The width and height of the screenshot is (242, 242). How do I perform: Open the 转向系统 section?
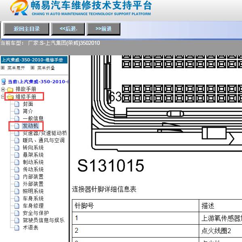[33, 147]
